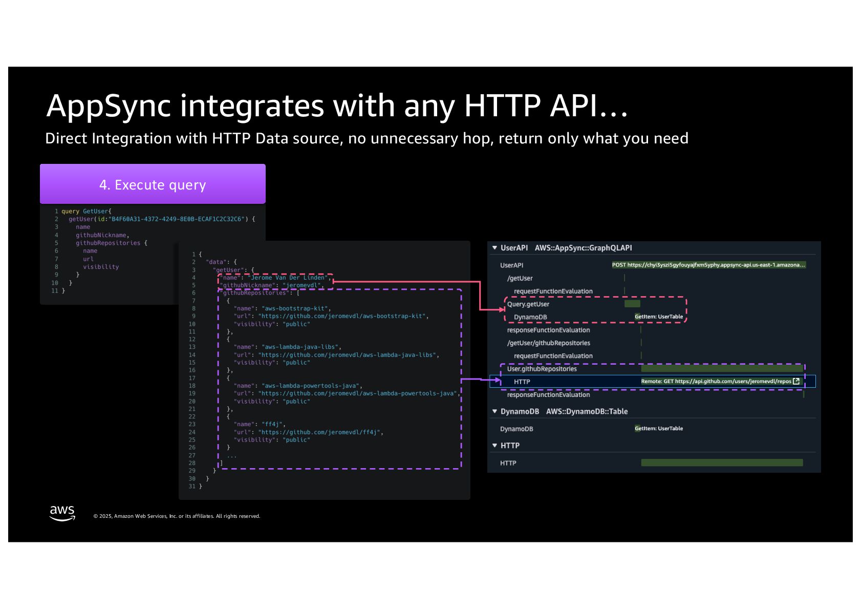Click the User.githubRepositories green timeline bar

[x=722, y=369]
